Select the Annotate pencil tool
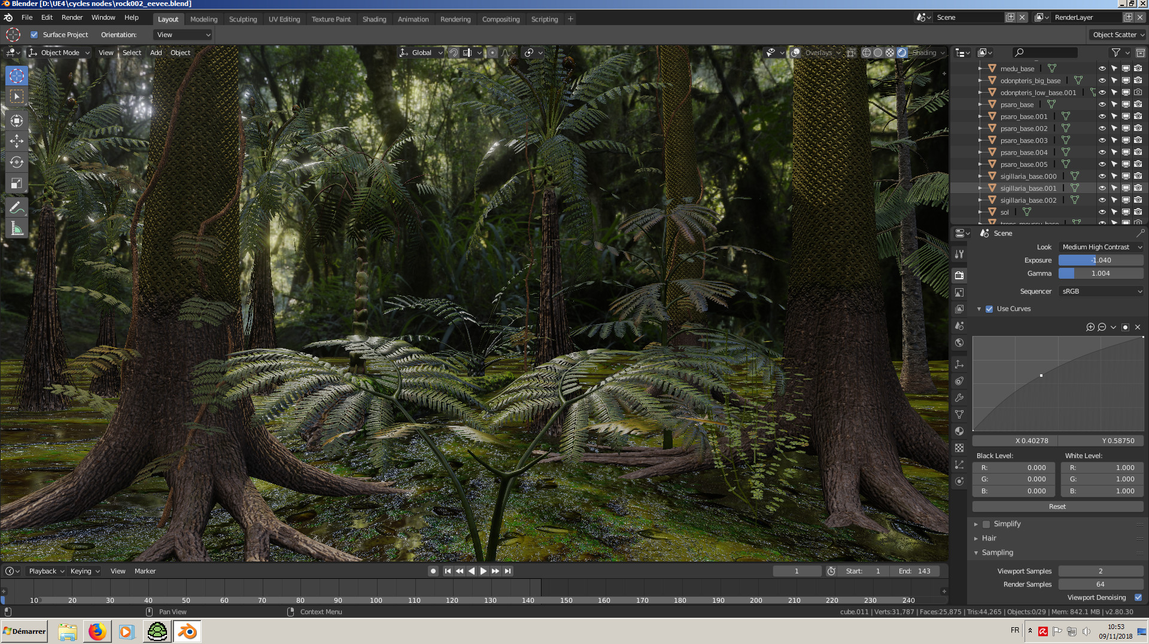1149x644 pixels. click(x=17, y=208)
